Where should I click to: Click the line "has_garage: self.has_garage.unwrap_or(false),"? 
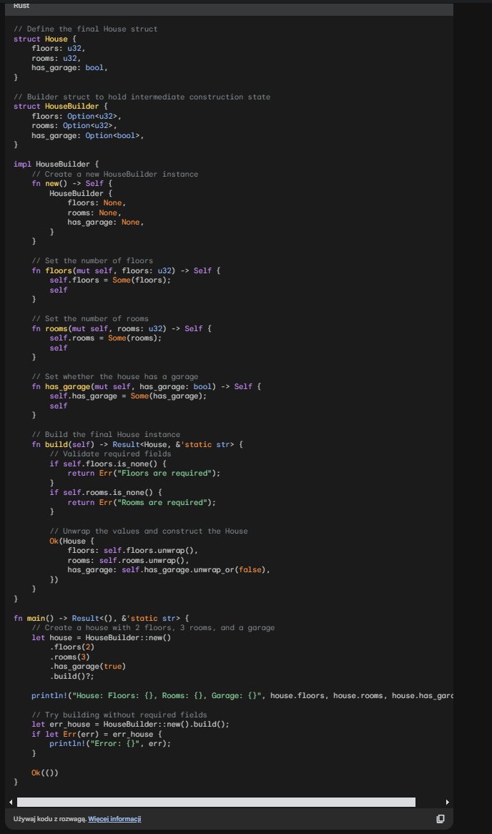(x=169, y=569)
